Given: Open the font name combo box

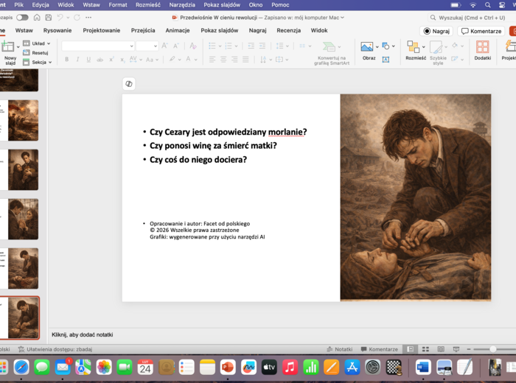Looking at the screenshot, I should coord(97,46).
